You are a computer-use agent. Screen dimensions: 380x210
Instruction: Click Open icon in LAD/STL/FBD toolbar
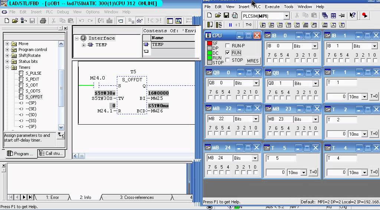pyautogui.click(x=15, y=21)
